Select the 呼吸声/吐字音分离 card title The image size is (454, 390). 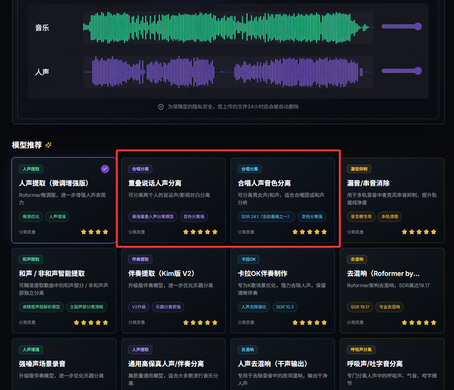pos(375,364)
